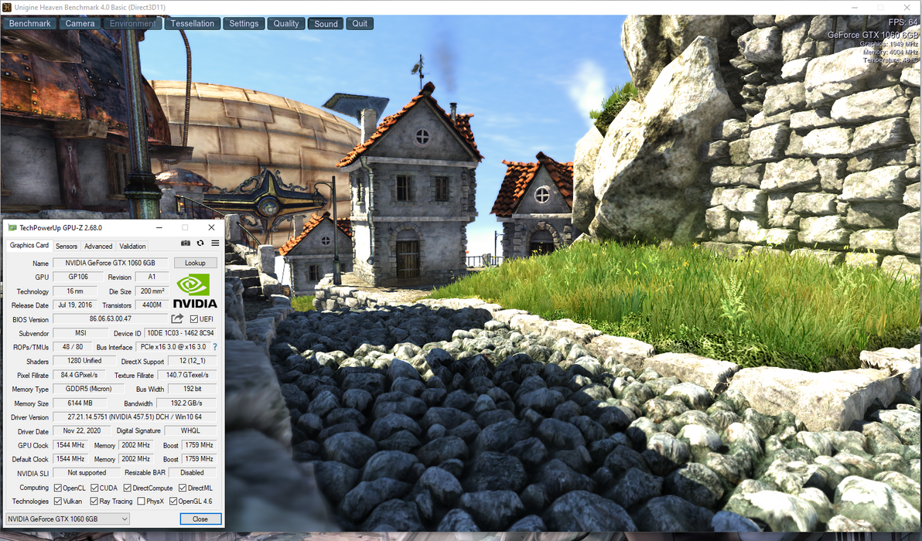Click the Close button in GPU-Z
The image size is (922, 541).
(200, 519)
